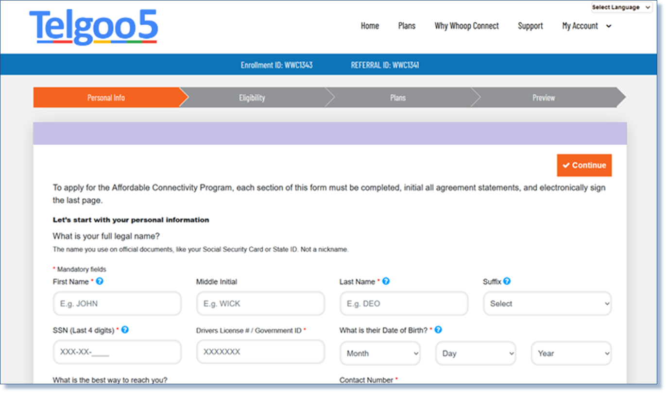Open the Select Language dropdown

(621, 7)
